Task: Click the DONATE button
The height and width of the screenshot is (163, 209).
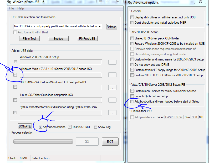Action: [x=25, y=126]
